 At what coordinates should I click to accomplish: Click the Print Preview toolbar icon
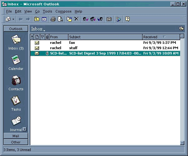coord(60,19)
